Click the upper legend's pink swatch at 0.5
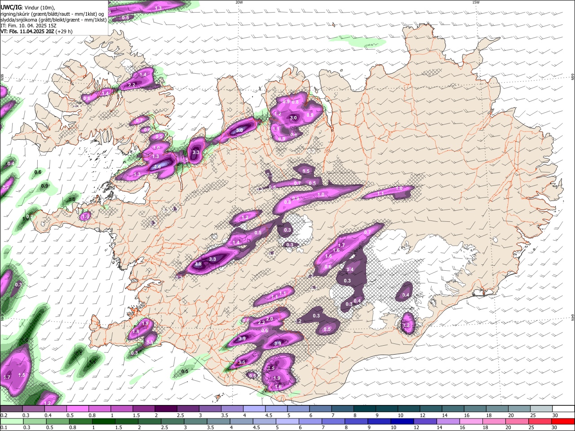575x431 pixels. coord(77,409)
